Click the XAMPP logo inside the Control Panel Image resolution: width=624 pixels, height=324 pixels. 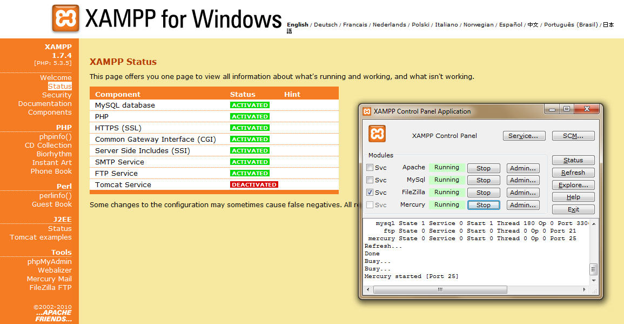[x=377, y=134]
